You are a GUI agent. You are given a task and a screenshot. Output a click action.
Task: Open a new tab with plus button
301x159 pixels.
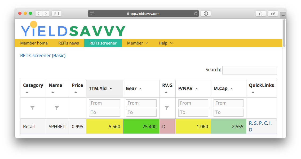[283, 15]
